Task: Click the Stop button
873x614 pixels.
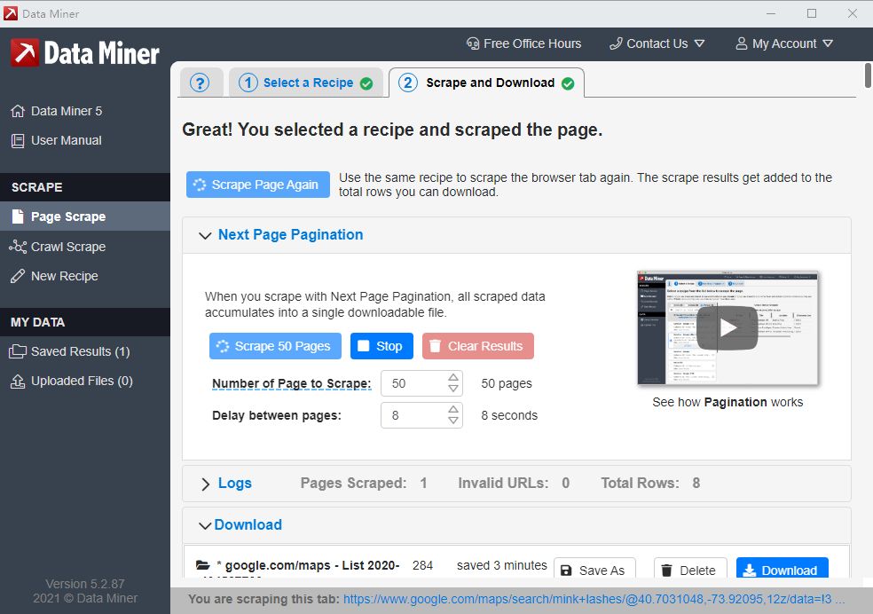Action: 381,346
